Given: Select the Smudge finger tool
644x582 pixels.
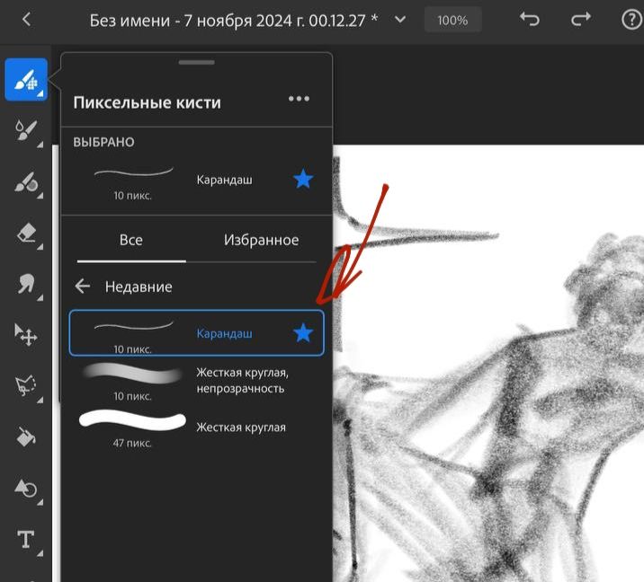Looking at the screenshot, I should (x=26, y=285).
